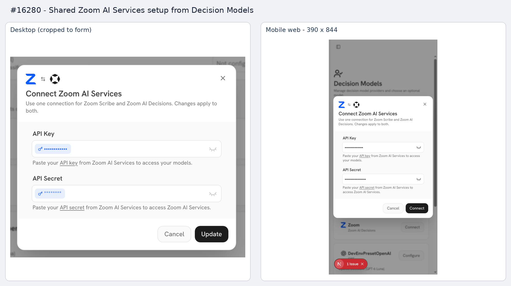Click Cancel in the desktop dialog
Screen dimensions: 511x286
pyautogui.click(x=174, y=234)
